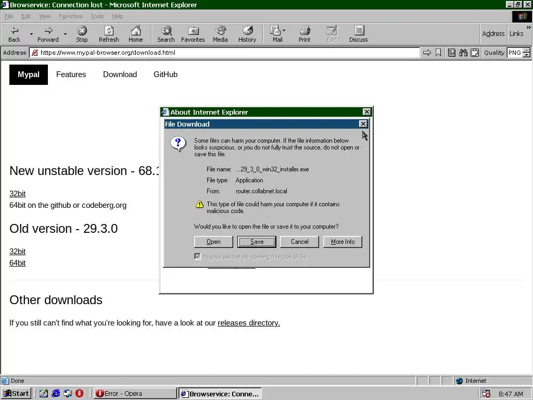The height and width of the screenshot is (400, 533).
Task: Open the bookmarks book icon
Action: pyautogui.click(x=452, y=53)
